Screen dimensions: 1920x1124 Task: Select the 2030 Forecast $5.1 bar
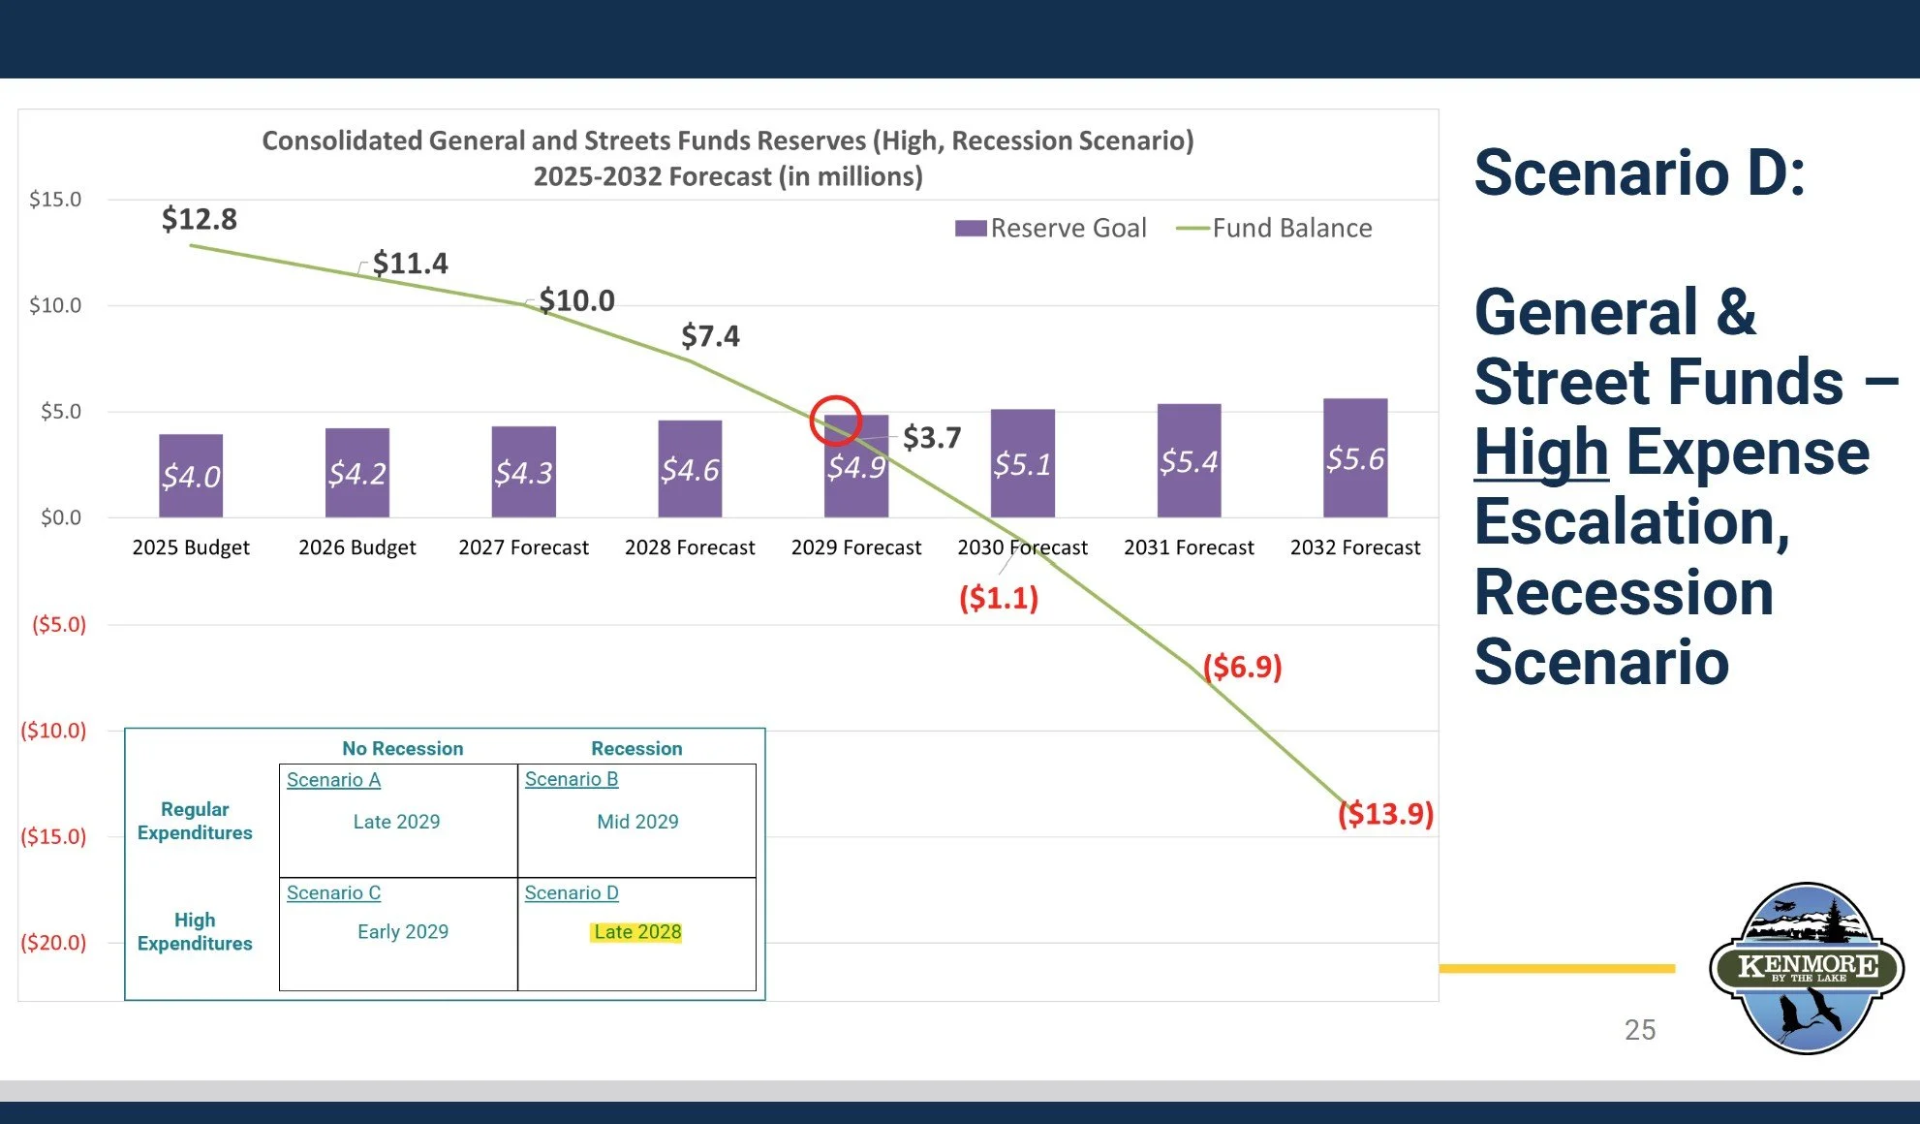1022,463
